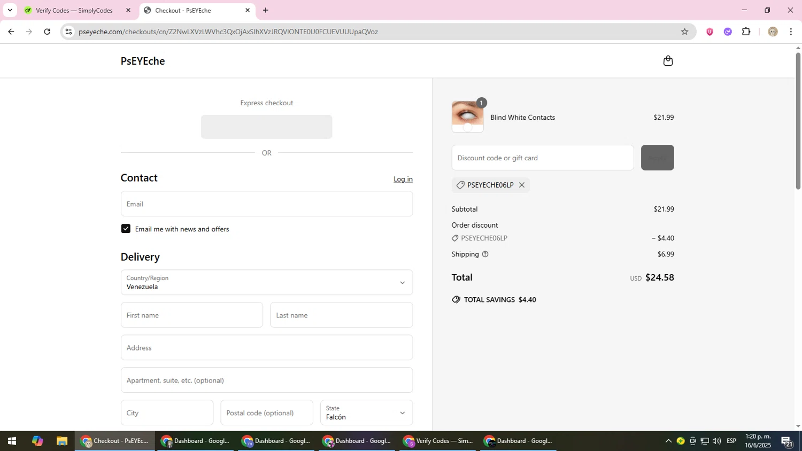Viewport: 802px width, 451px height.
Task: Open a new browser tab
Action: click(266, 10)
